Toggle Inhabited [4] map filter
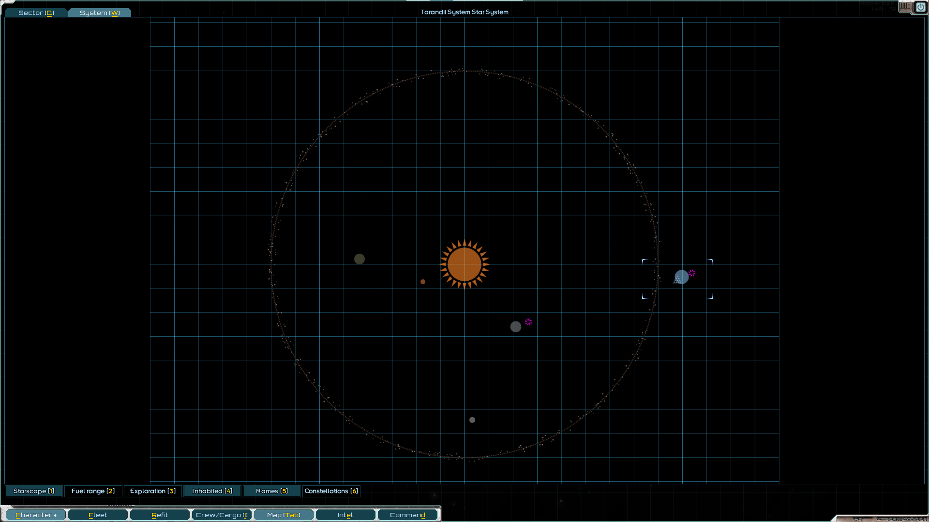 click(x=212, y=491)
